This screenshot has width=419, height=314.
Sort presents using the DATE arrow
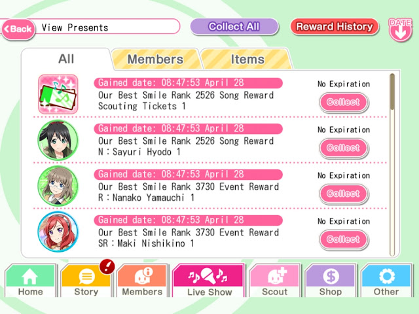[x=400, y=29]
